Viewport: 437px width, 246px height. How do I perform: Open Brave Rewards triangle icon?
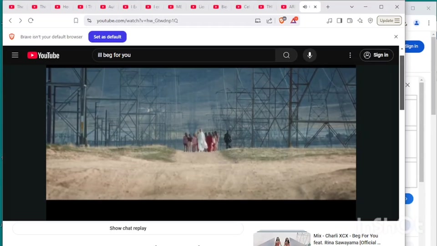point(294,20)
